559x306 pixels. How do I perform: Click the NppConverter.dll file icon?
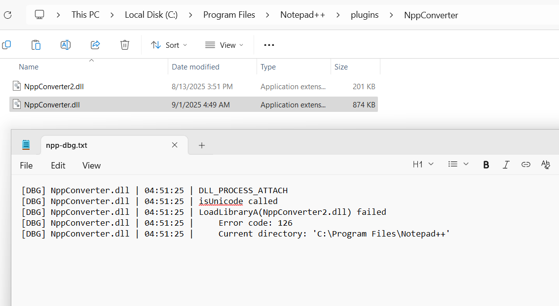click(17, 104)
